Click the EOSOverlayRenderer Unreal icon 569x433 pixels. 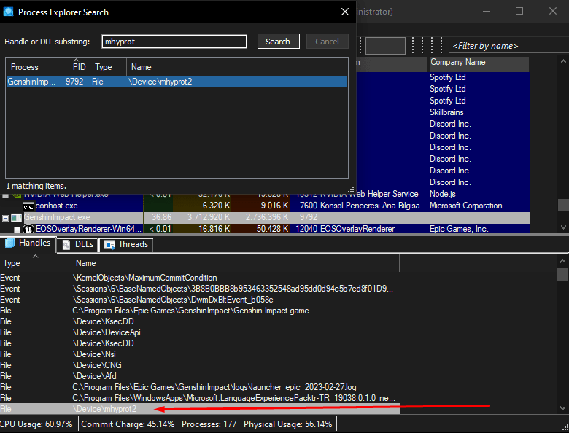pyautogui.click(x=28, y=229)
